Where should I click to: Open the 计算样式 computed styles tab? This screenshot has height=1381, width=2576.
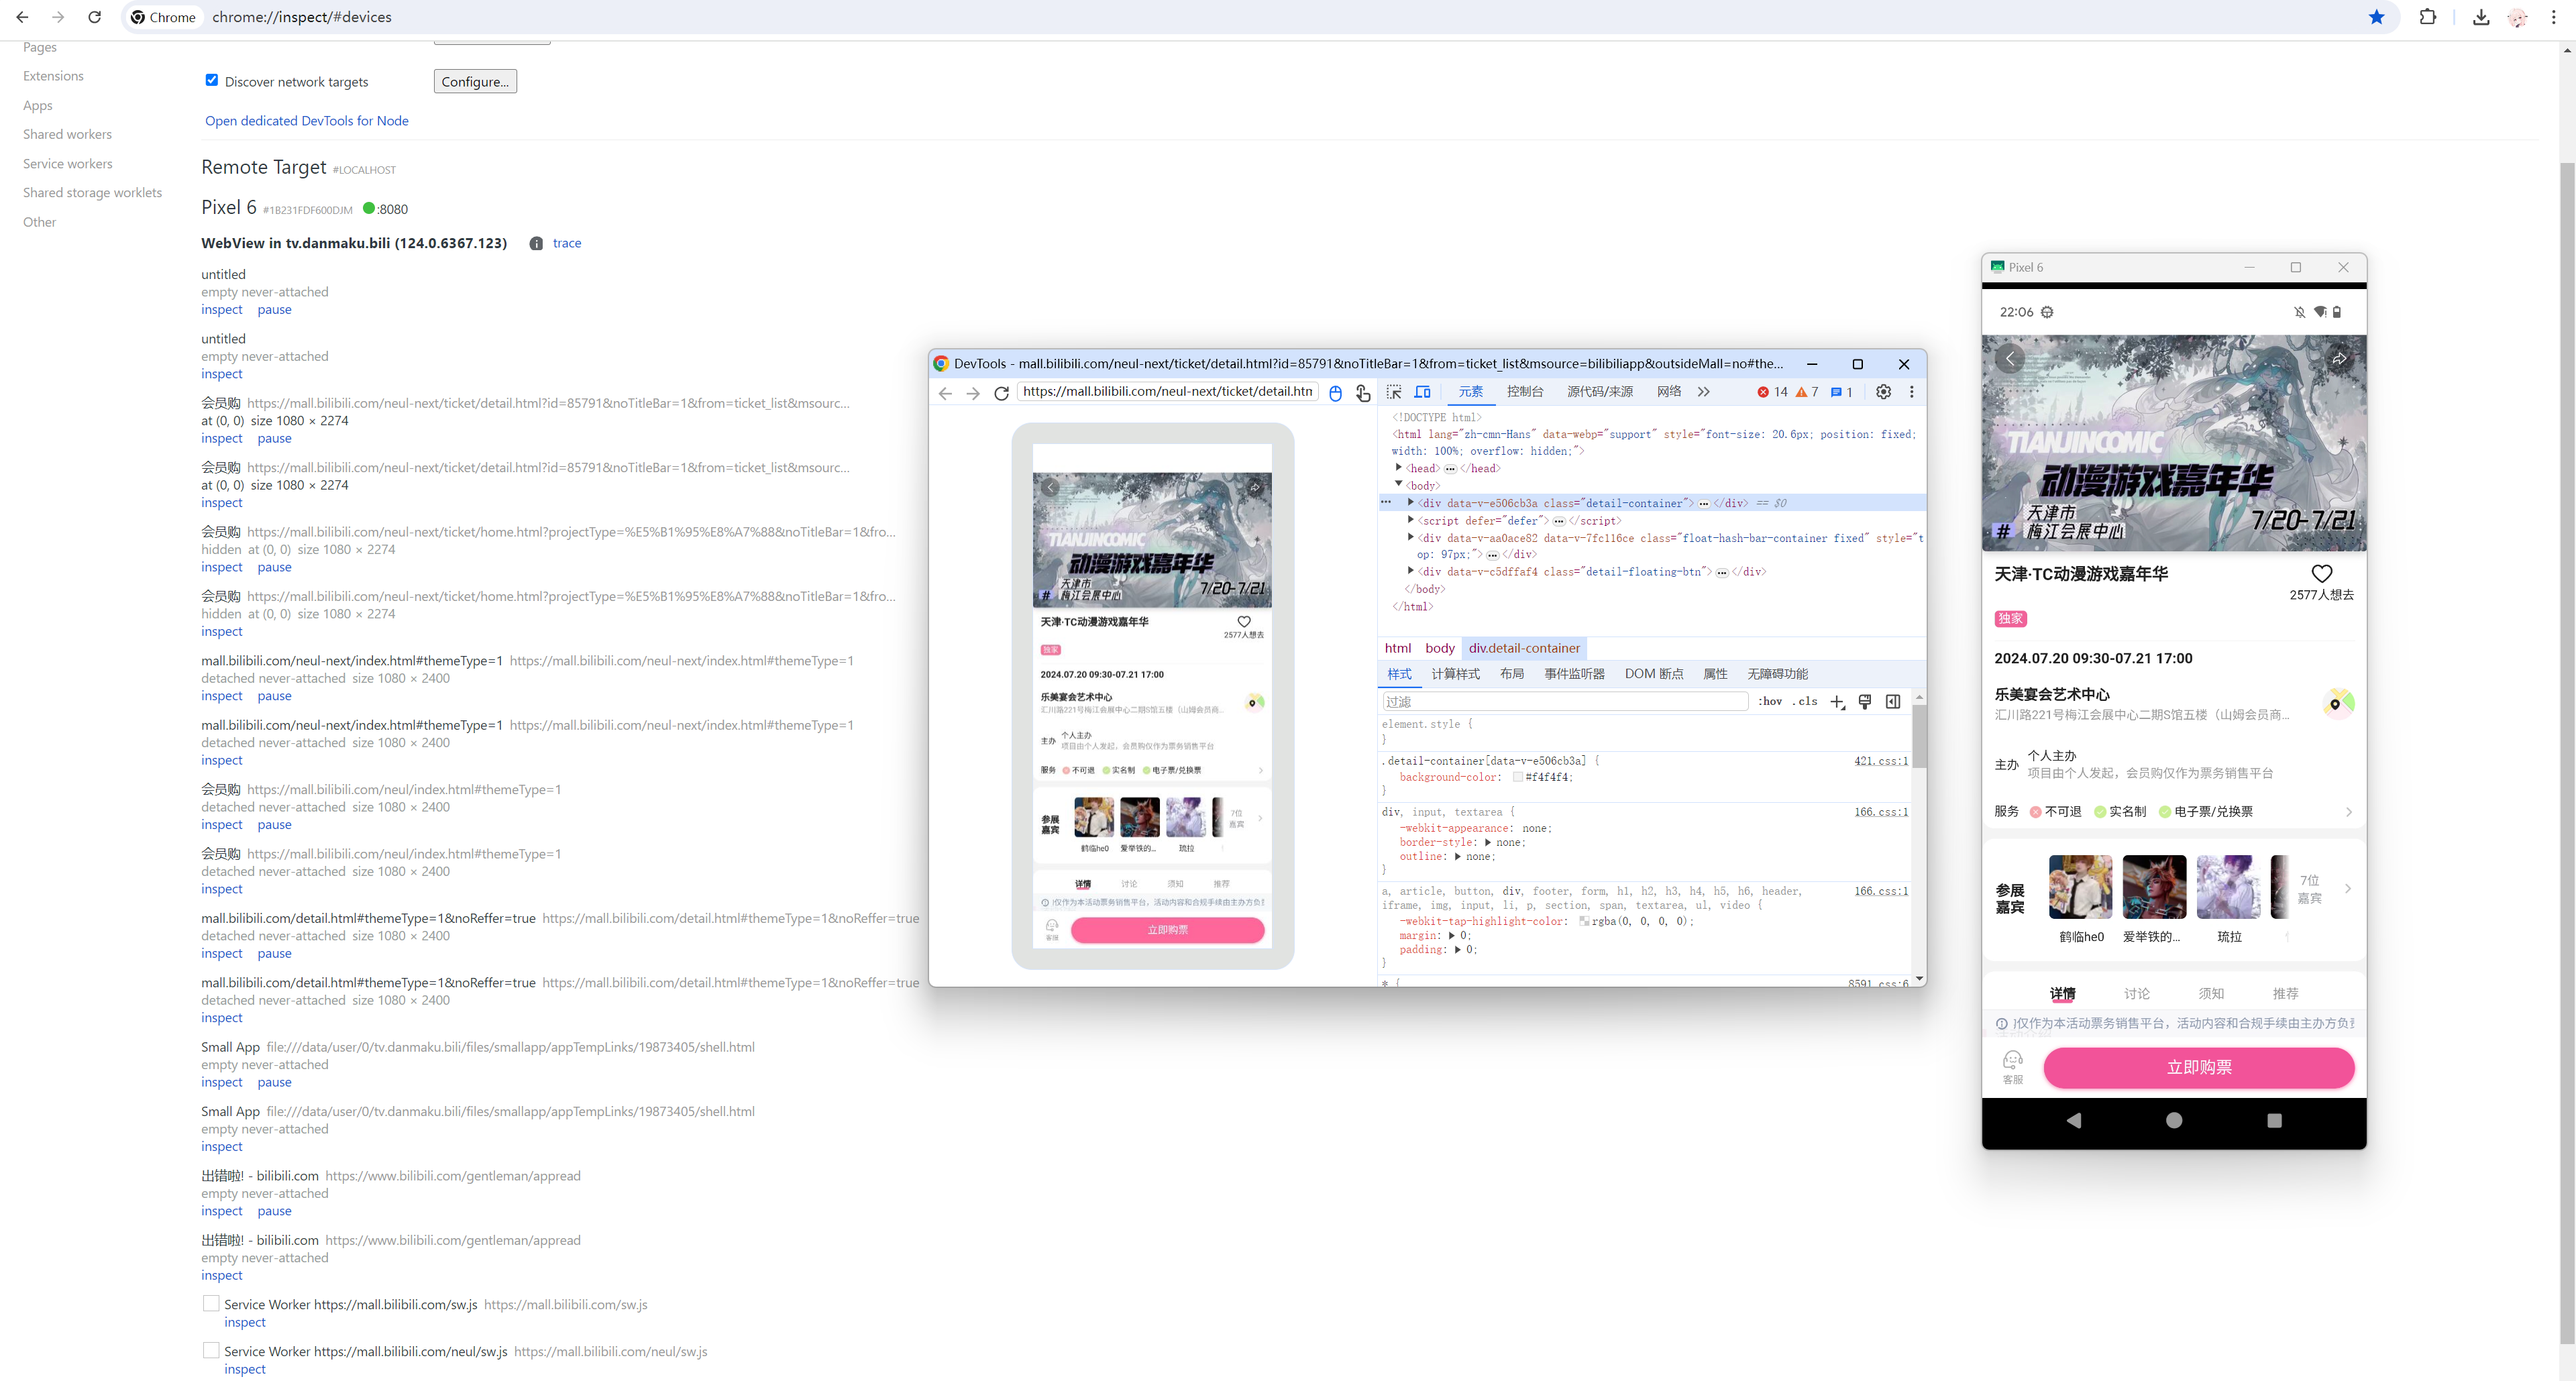(1455, 674)
